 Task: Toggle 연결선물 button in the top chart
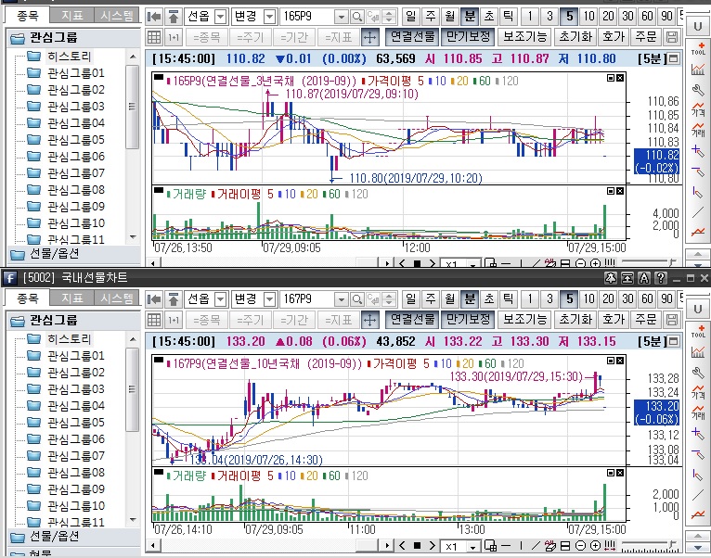click(411, 37)
